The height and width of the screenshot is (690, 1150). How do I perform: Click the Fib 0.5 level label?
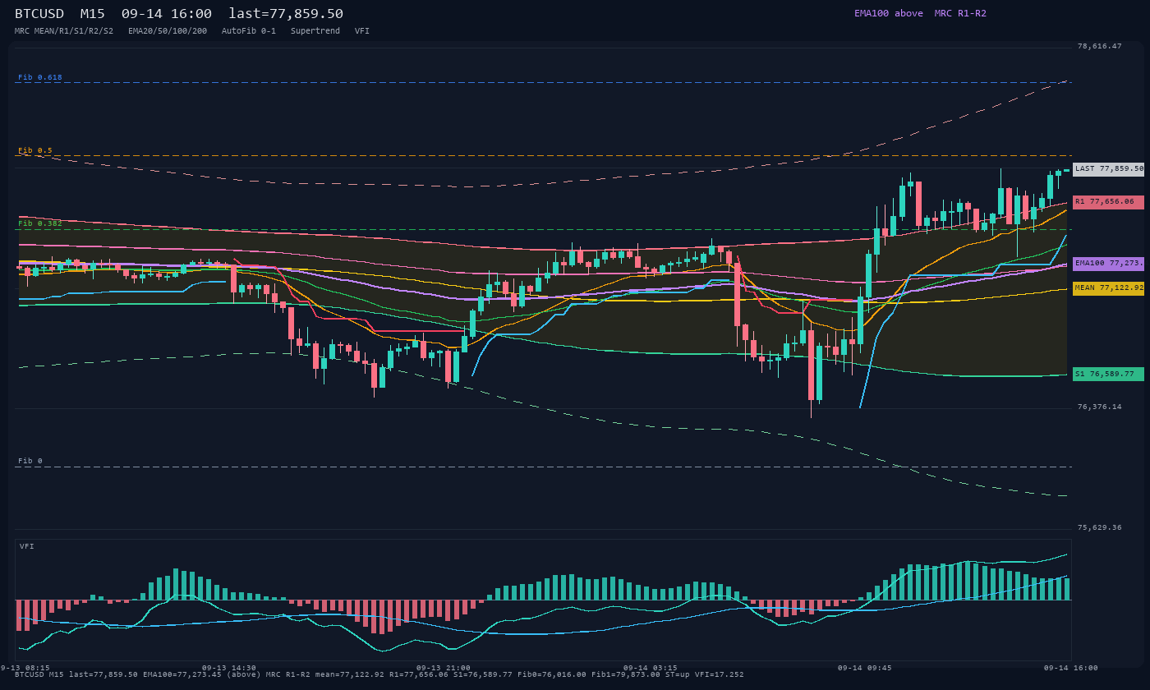pos(35,150)
